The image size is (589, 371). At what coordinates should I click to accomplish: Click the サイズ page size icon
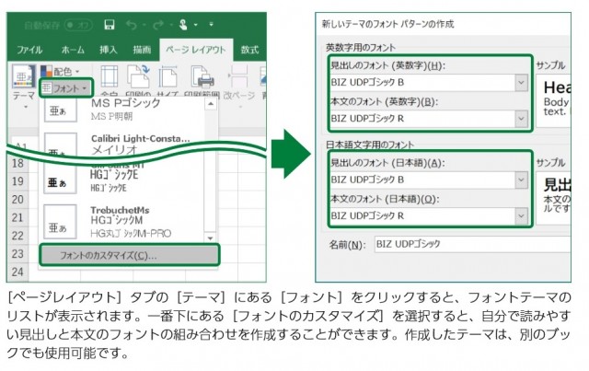pyautogui.click(x=167, y=76)
